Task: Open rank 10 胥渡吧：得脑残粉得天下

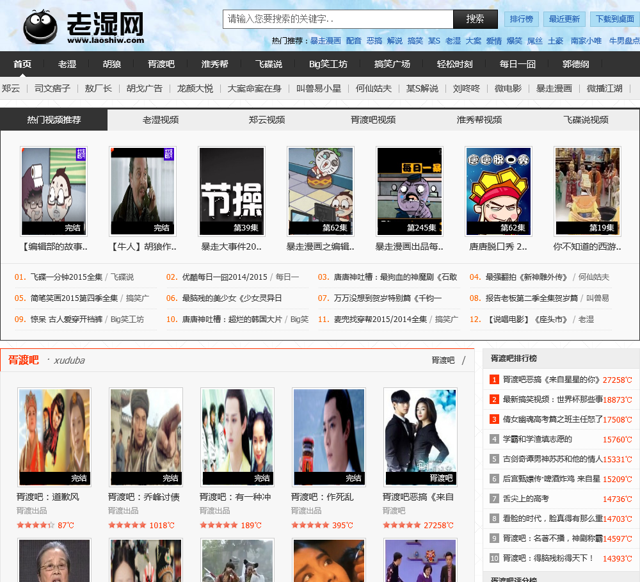Action: pos(548,558)
